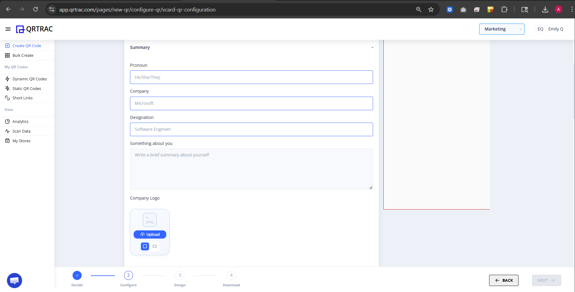Select Dynamic QR Codes in the sidebar
The image size is (575, 292).
[x=29, y=79]
